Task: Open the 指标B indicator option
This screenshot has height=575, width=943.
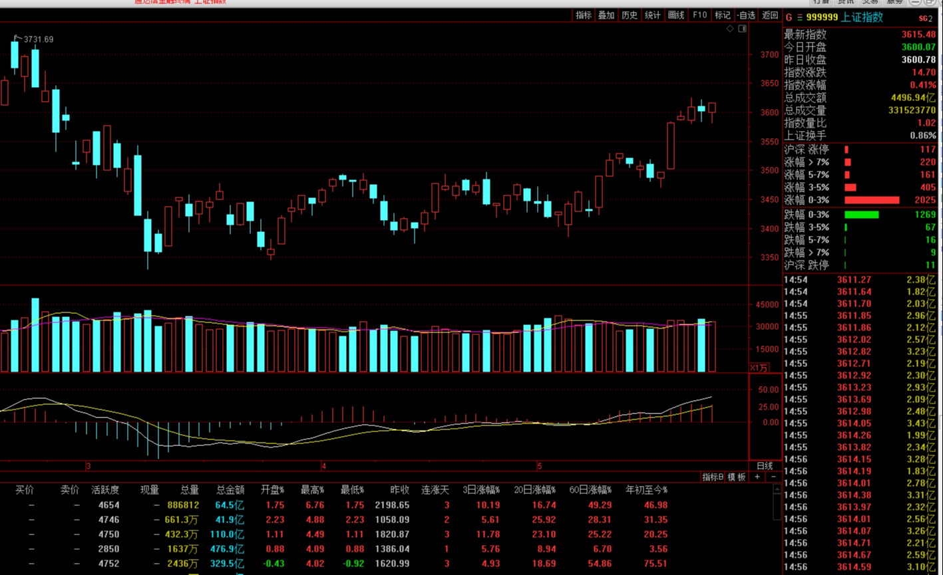Action: pos(713,477)
